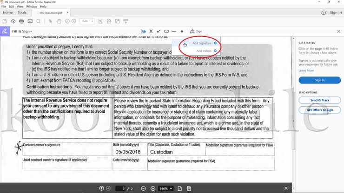Close the IRS Document.pdf tab
The image size is (344, 193).
[x=67, y=13]
